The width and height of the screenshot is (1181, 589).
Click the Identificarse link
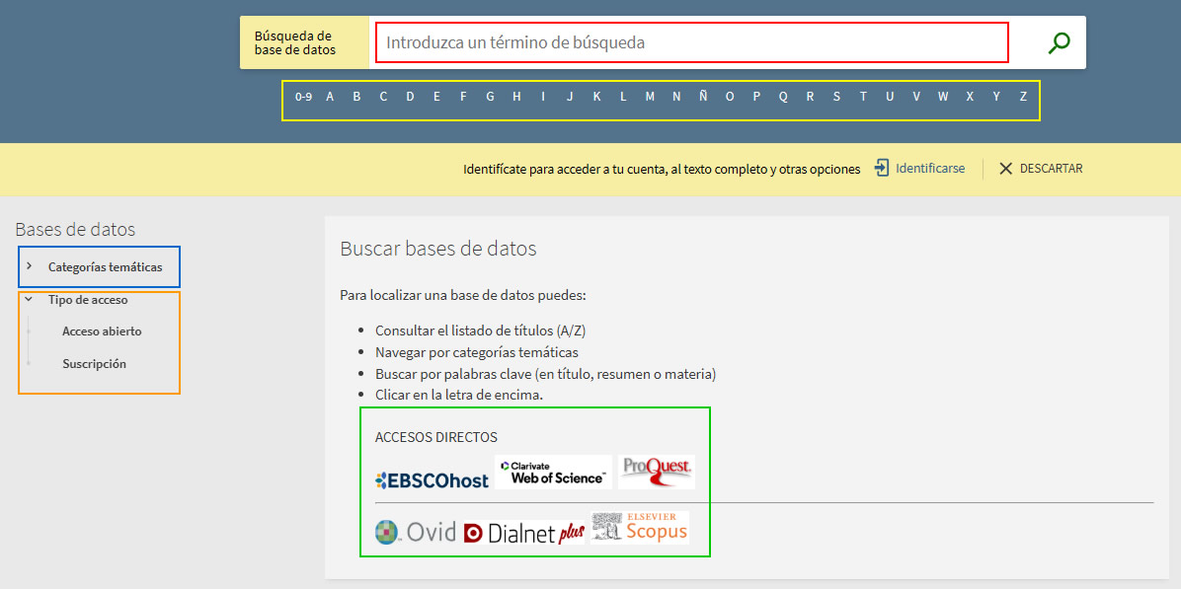point(930,169)
